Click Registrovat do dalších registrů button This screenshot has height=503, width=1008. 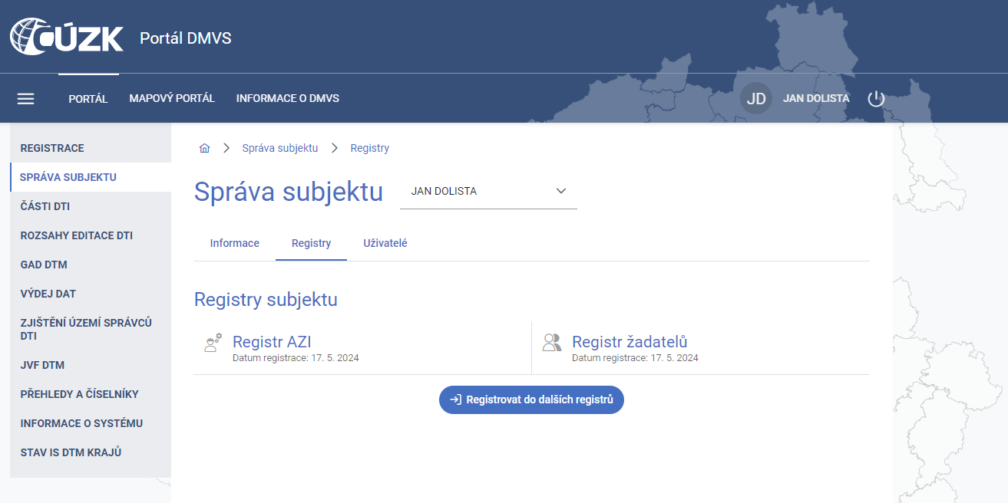[x=531, y=399]
